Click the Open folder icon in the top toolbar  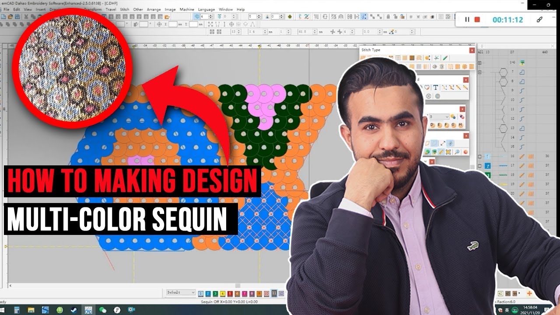point(10,17)
